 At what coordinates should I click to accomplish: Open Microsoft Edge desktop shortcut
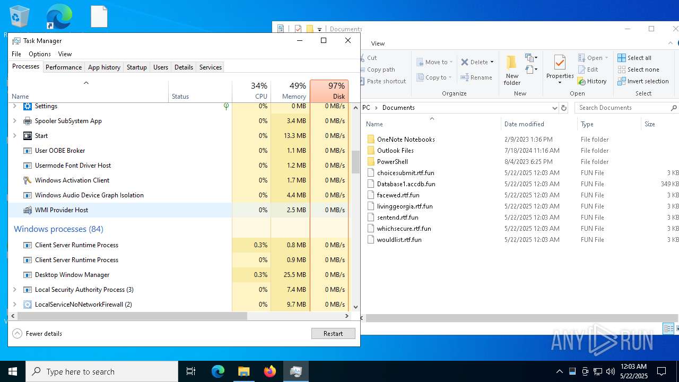(x=59, y=16)
